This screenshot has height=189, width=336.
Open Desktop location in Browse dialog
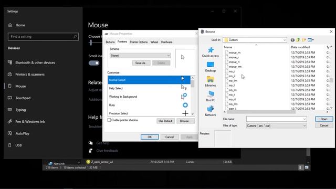[x=211, y=67]
